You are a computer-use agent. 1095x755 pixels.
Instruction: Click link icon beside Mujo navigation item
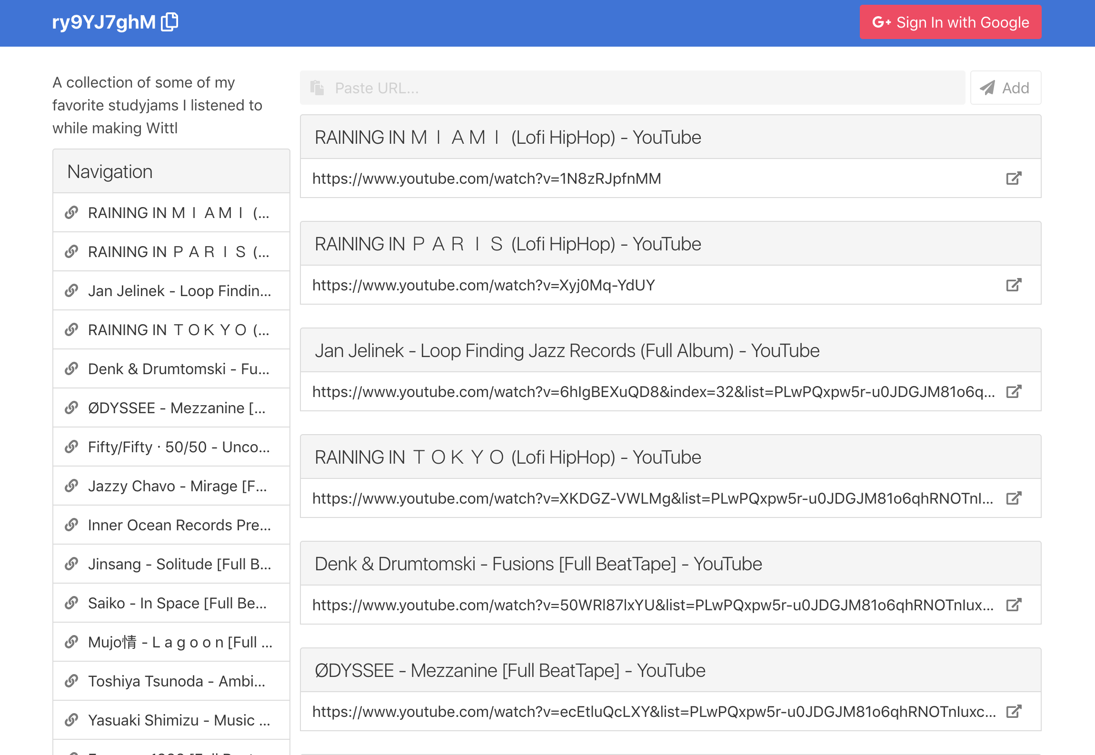click(71, 642)
